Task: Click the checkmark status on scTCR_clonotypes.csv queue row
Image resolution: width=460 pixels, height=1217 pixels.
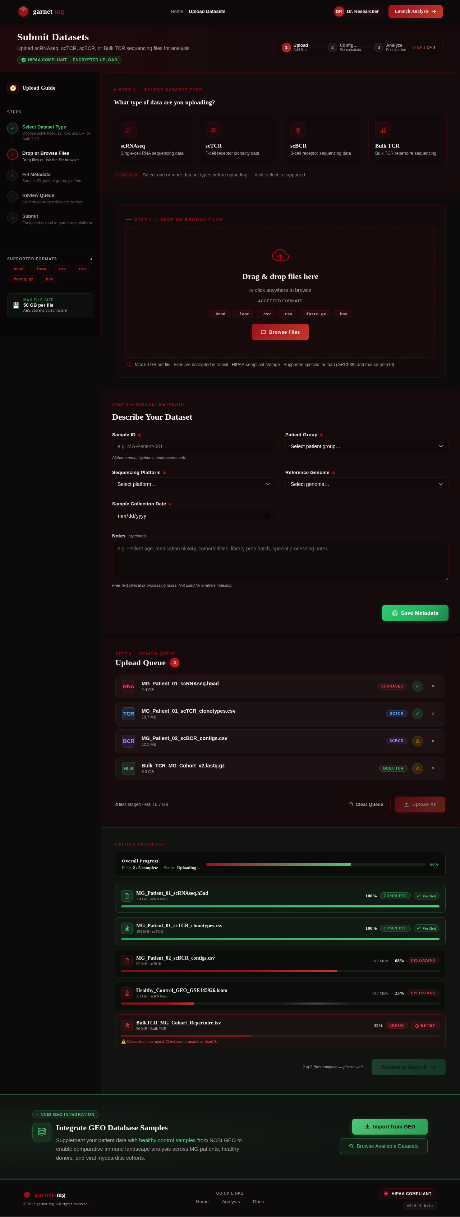Action: pyautogui.click(x=418, y=714)
